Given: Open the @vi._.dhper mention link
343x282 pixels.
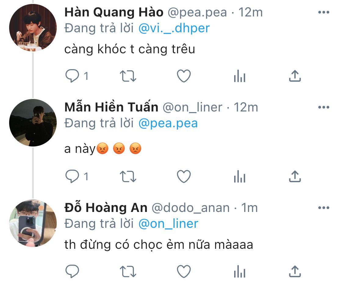Looking at the screenshot, I should [x=174, y=28].
